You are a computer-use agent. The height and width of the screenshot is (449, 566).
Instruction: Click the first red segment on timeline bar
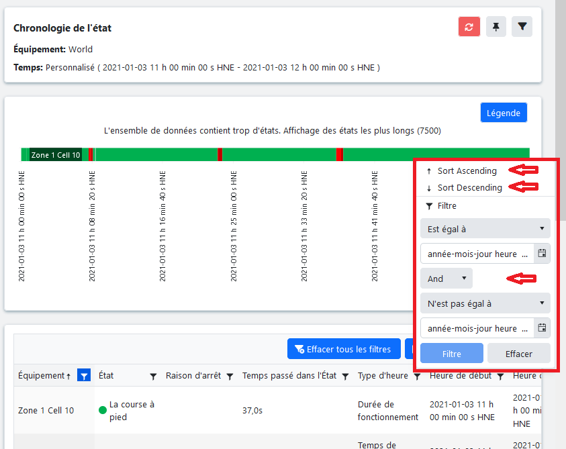(90, 154)
